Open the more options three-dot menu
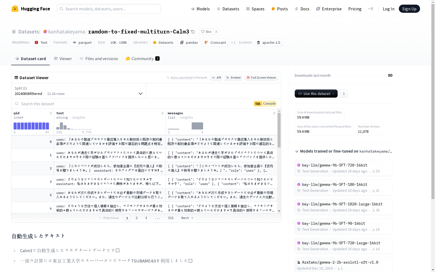This screenshot has height=272, width=435. click(x=344, y=94)
